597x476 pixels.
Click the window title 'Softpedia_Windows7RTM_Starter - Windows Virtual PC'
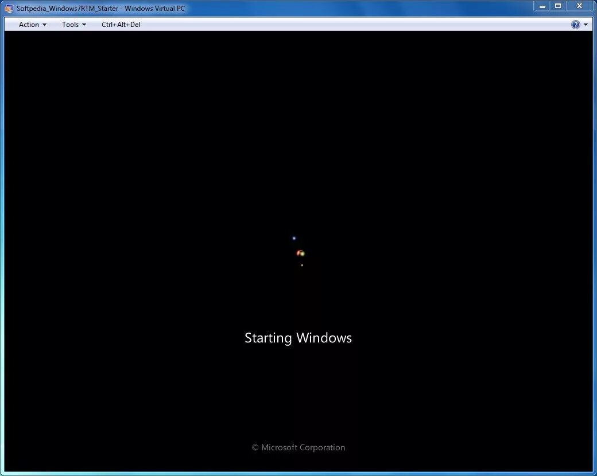pos(100,9)
